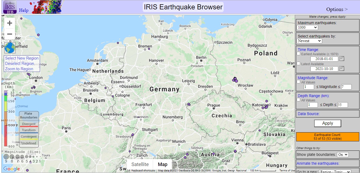
Task: Click earthquake marker between Vienna and Graz
Action: 235,151
